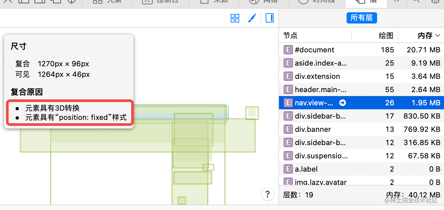Click element icon for img.lazy.avatar row
The width and height of the screenshot is (444, 210).
[x=288, y=182]
